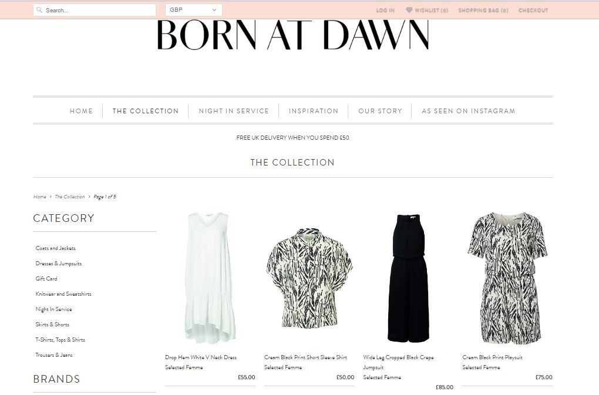Select Night In Service category in sidebar
The width and height of the screenshot is (599, 395).
(53, 309)
